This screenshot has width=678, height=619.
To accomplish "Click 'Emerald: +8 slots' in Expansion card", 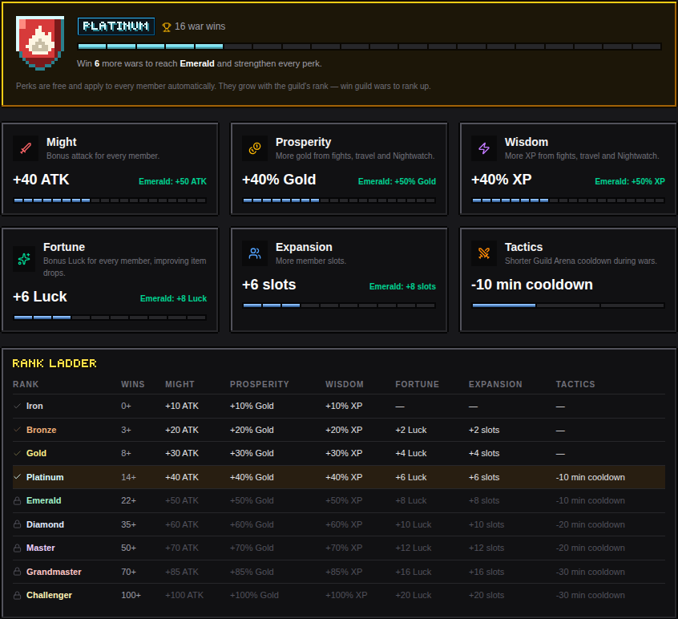I will click(x=402, y=287).
